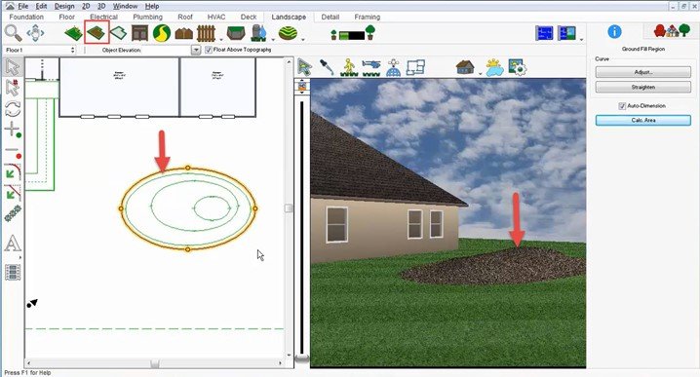This screenshot has width=700, height=377.
Task: Expand the sprinkler tool dropdown arrow
Action: tap(273, 40)
